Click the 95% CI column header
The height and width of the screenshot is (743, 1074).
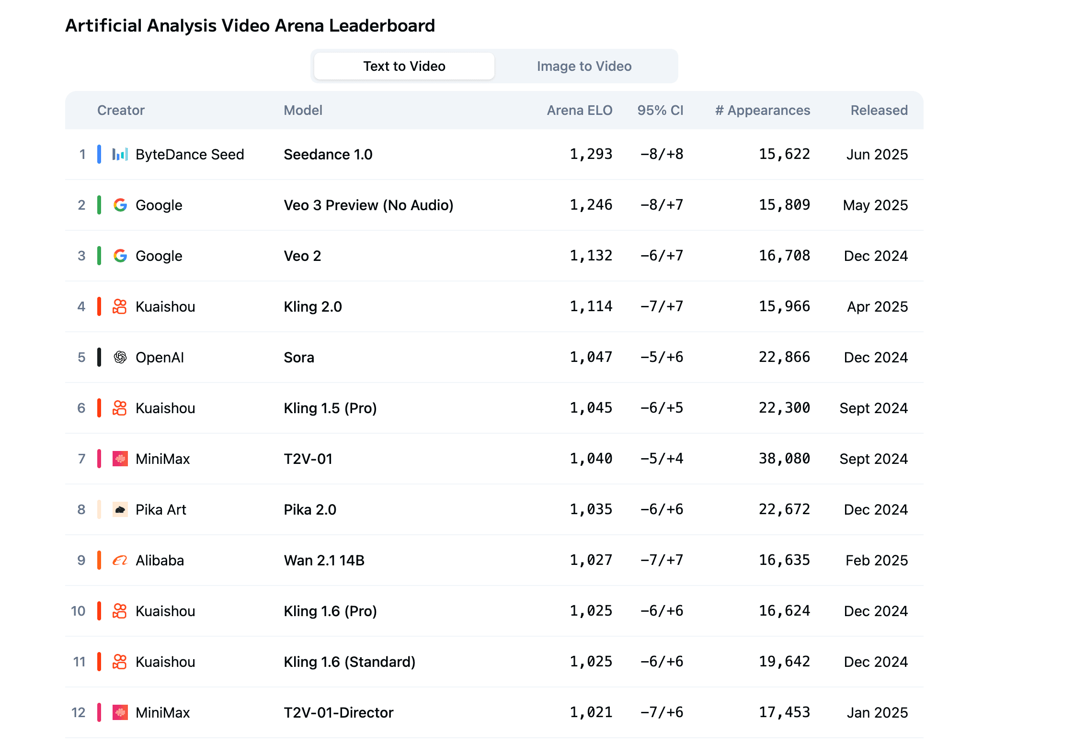coord(660,110)
